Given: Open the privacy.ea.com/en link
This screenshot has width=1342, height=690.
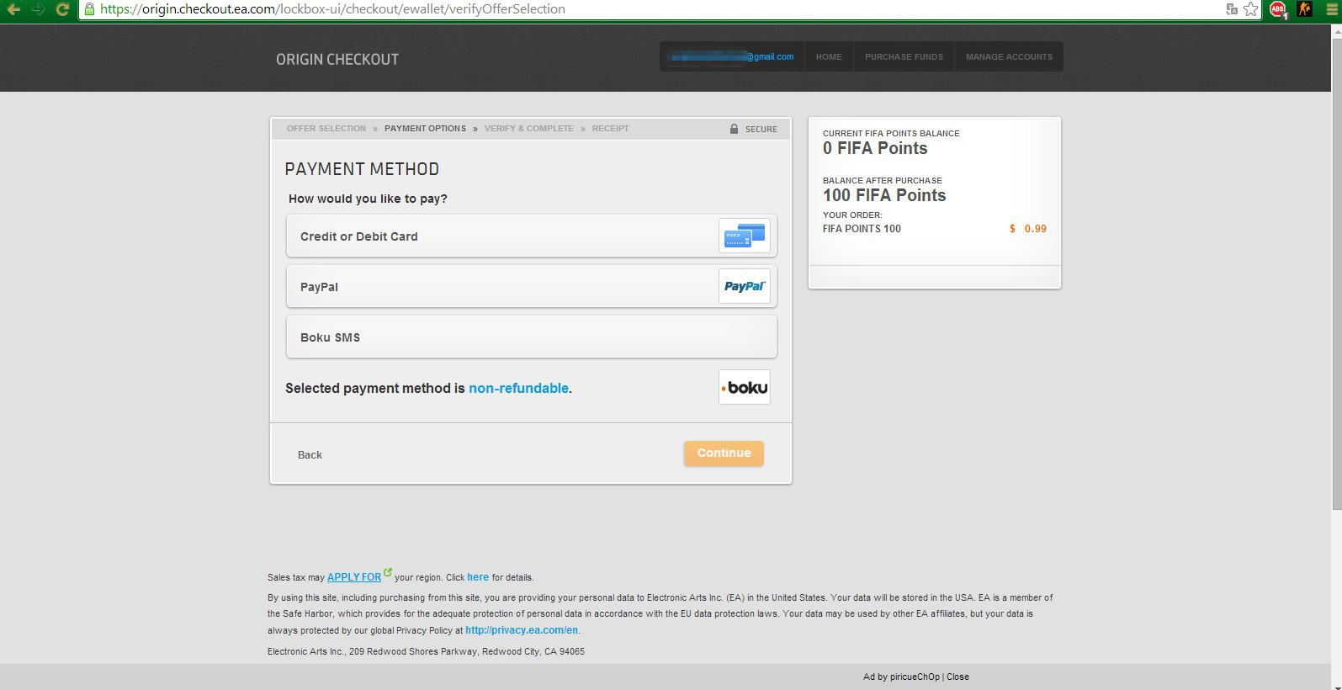Looking at the screenshot, I should pos(522,630).
